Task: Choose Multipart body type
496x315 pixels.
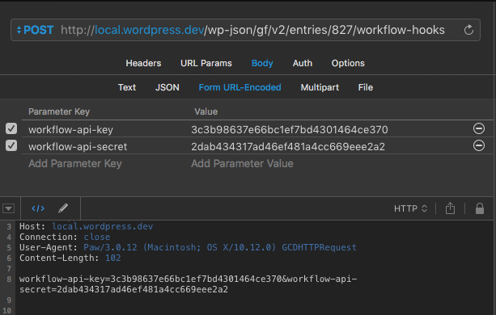Action: coord(320,87)
